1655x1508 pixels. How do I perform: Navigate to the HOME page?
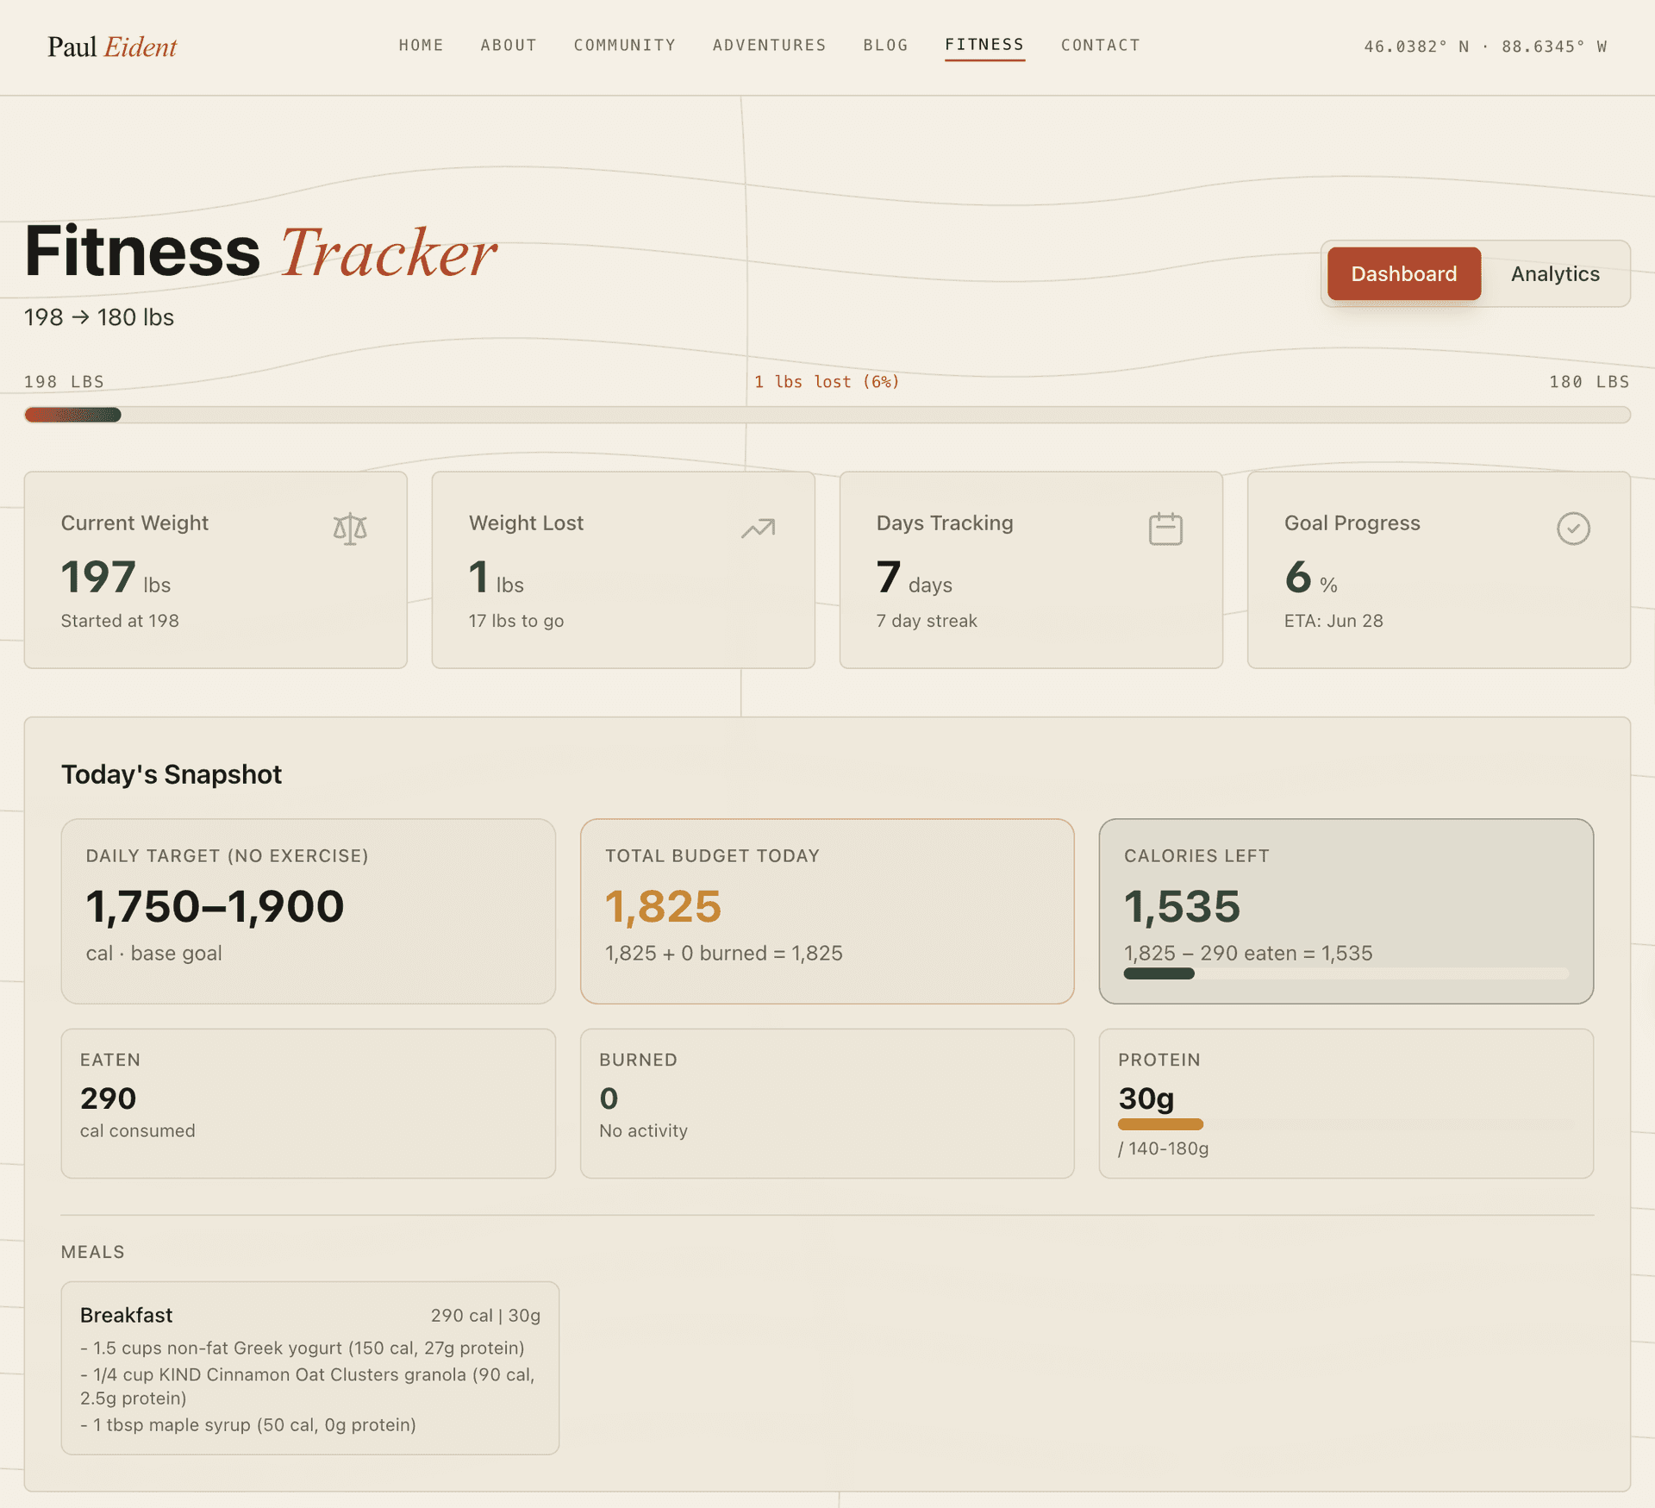(421, 45)
